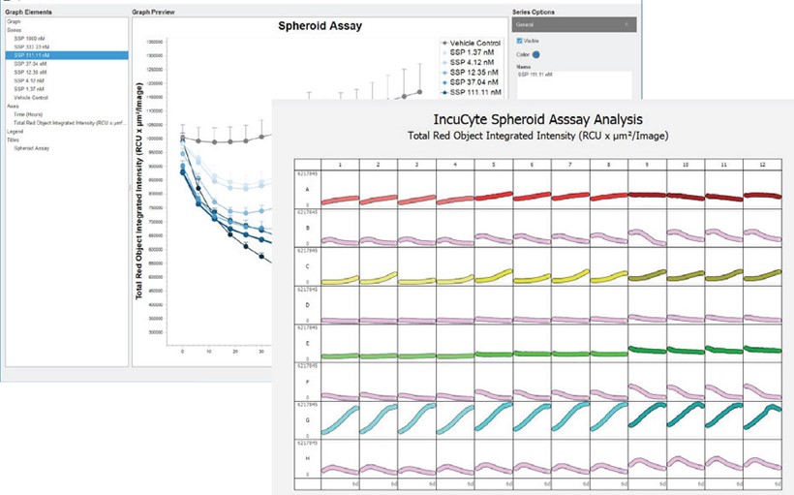Select Spheroid Assay under Titles
This screenshot has height=495, width=794.
pyautogui.click(x=28, y=148)
